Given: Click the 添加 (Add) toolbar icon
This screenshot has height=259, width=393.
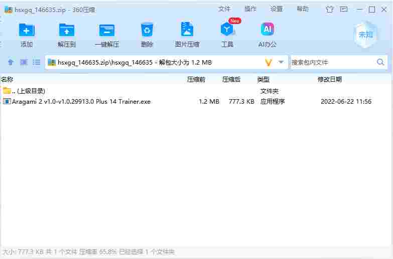Looking at the screenshot, I should (x=27, y=30).
